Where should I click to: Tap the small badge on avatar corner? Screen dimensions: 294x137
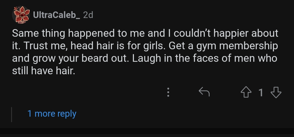coord(16,8)
